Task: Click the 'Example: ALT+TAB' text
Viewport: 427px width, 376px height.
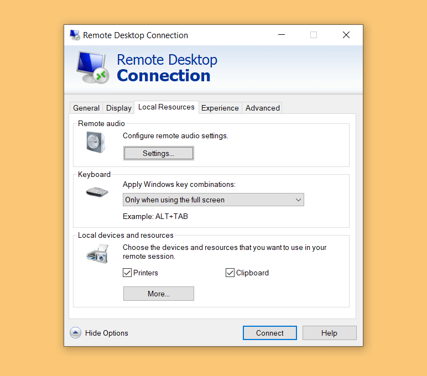Action: [x=155, y=216]
